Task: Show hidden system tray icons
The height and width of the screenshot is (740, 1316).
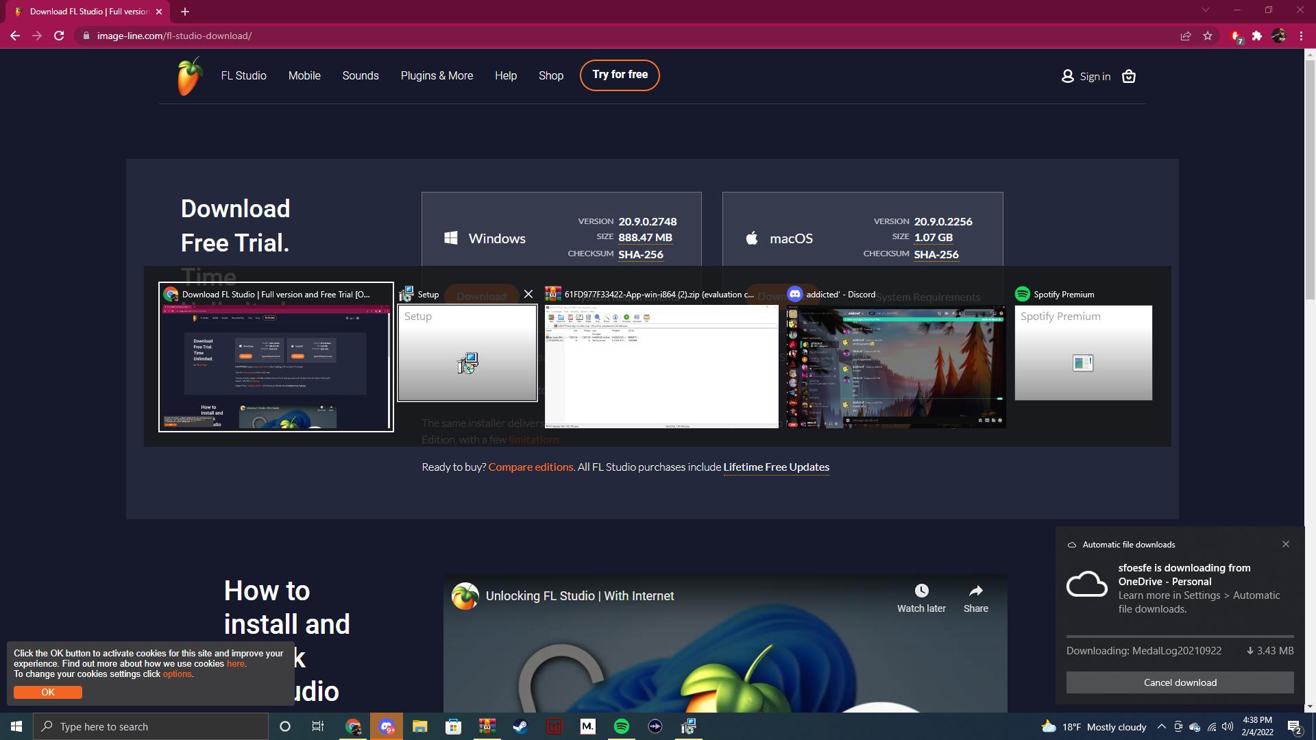Action: point(1161,726)
